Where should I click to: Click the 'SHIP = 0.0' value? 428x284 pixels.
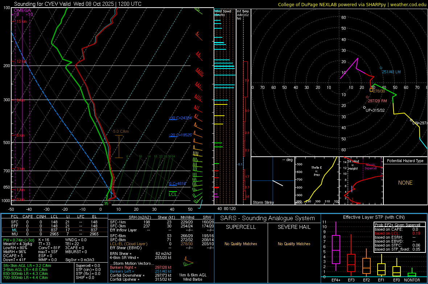click(x=85, y=277)
